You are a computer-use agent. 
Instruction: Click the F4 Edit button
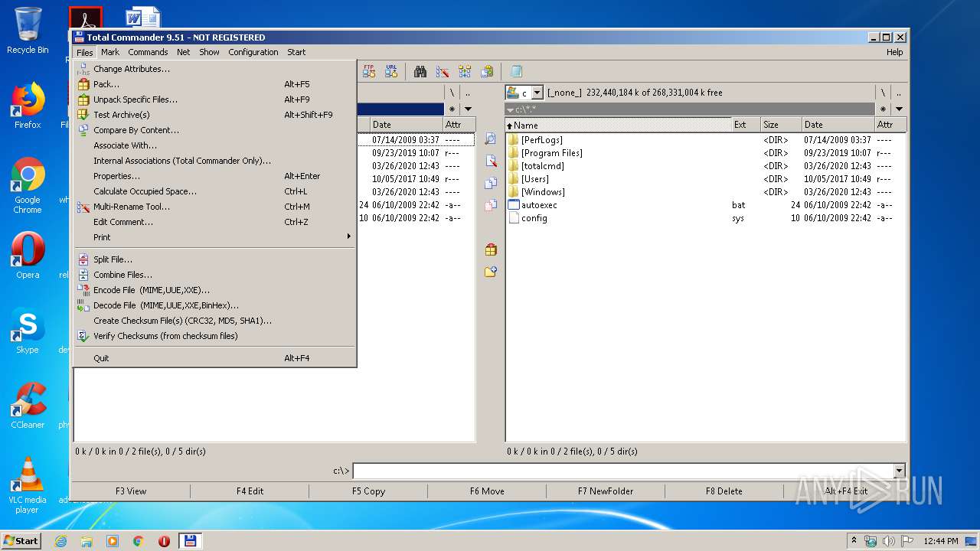(250, 491)
